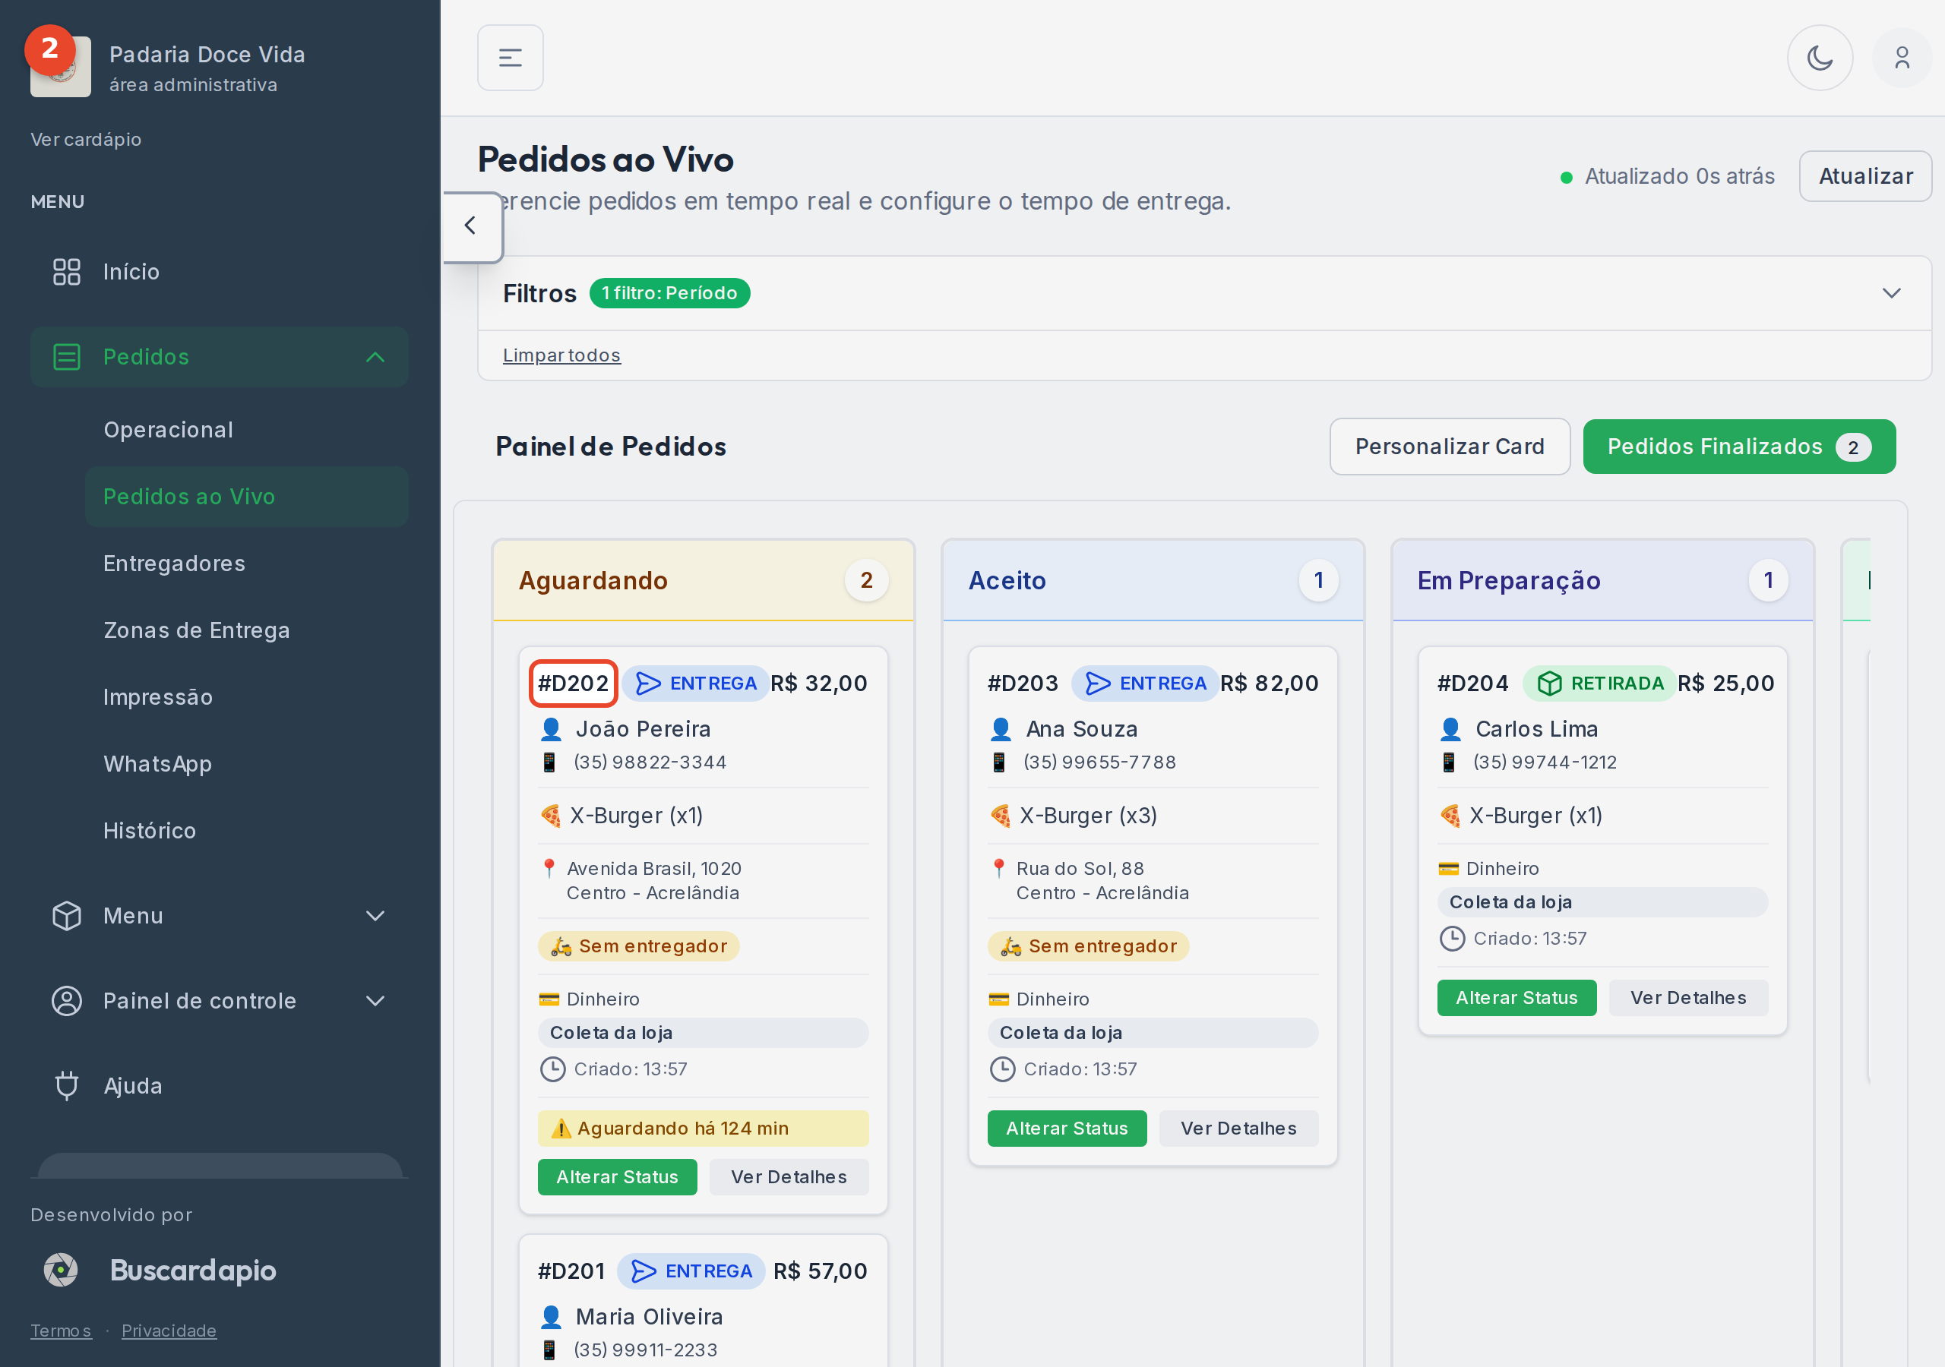
Task: Expand the Menu section chevron
Action: click(375, 916)
